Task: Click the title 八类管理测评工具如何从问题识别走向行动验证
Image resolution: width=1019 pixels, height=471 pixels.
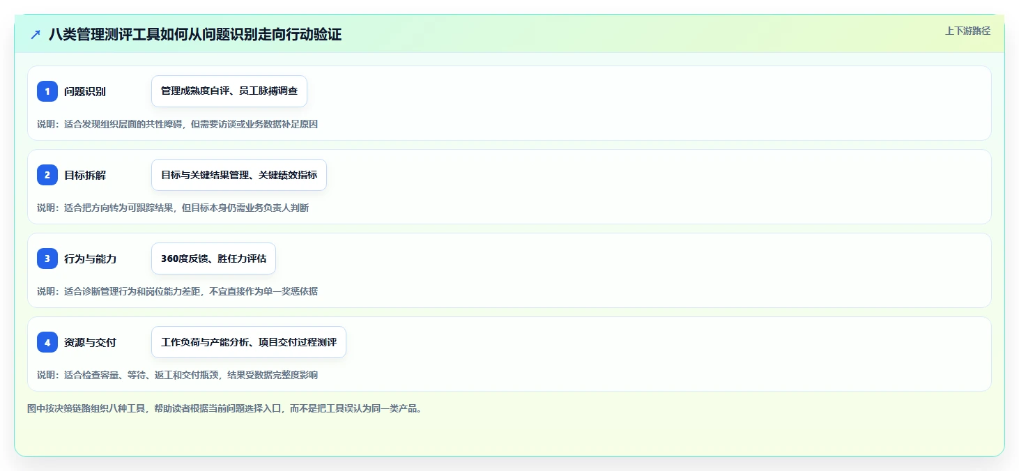Action: pos(195,35)
